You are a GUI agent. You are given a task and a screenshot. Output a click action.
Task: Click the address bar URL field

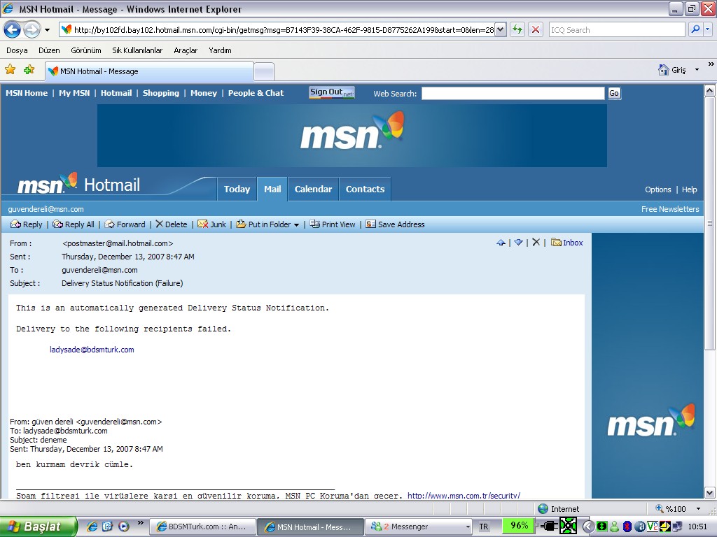[x=277, y=30]
